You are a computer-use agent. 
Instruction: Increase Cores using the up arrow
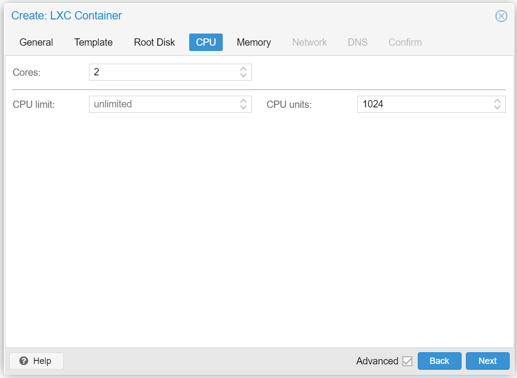tap(244, 69)
